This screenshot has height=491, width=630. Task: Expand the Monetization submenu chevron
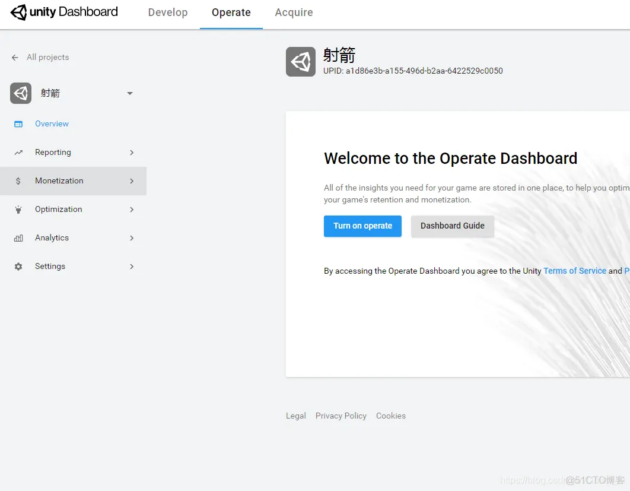click(x=132, y=181)
